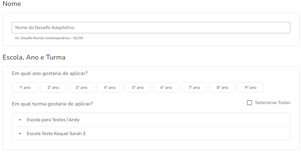The image size is (301, 152).
Task: Select the 7° ano chip
Action: point(194,87)
